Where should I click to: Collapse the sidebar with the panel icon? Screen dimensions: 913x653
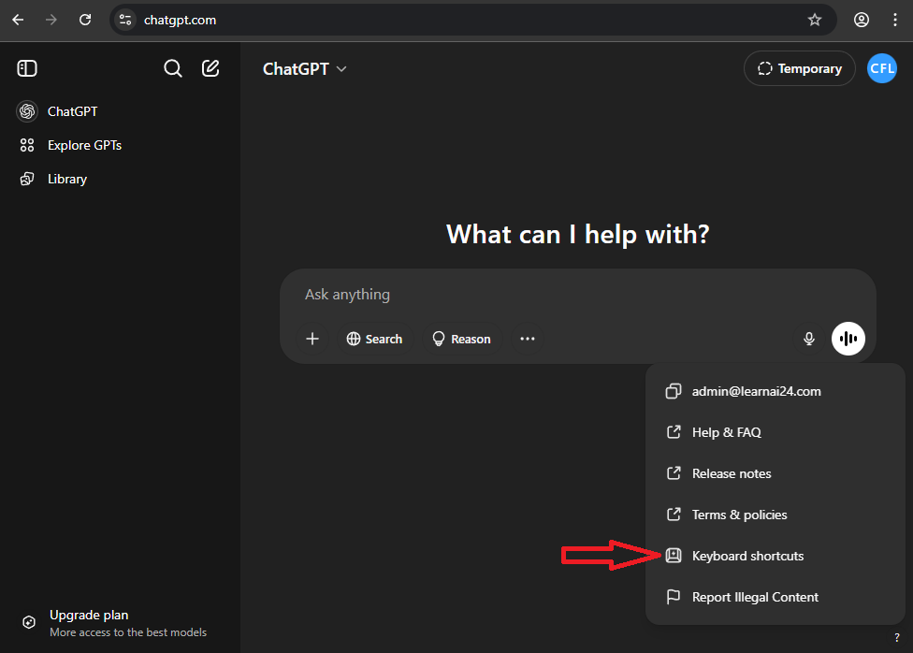click(27, 68)
